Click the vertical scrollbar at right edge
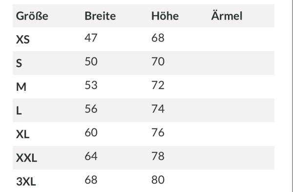The width and height of the screenshot is (293, 192). coord(292,96)
